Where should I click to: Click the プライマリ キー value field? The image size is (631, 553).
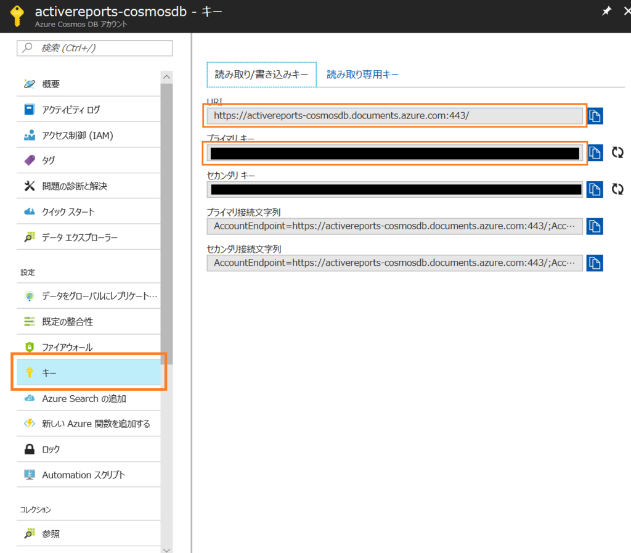[395, 153]
